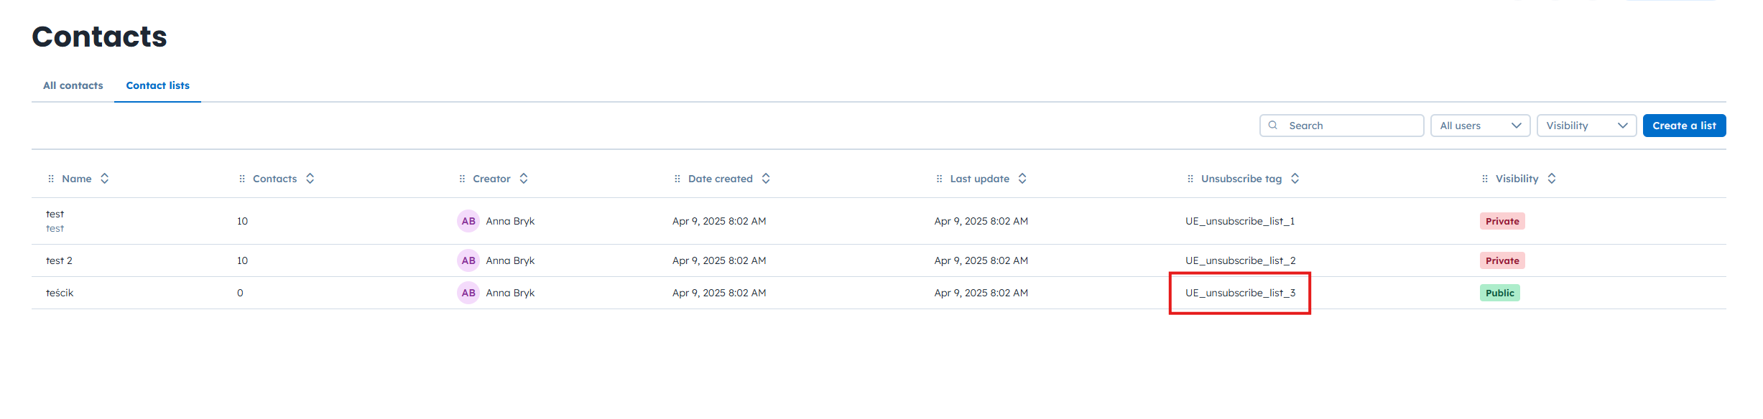Click the Unsubscribe tag drag handle

1190,179
